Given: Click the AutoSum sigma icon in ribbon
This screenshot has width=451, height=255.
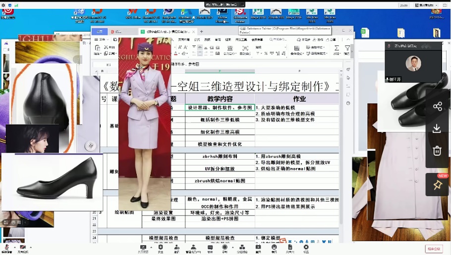Looking at the screenshot, I should pos(337,48).
